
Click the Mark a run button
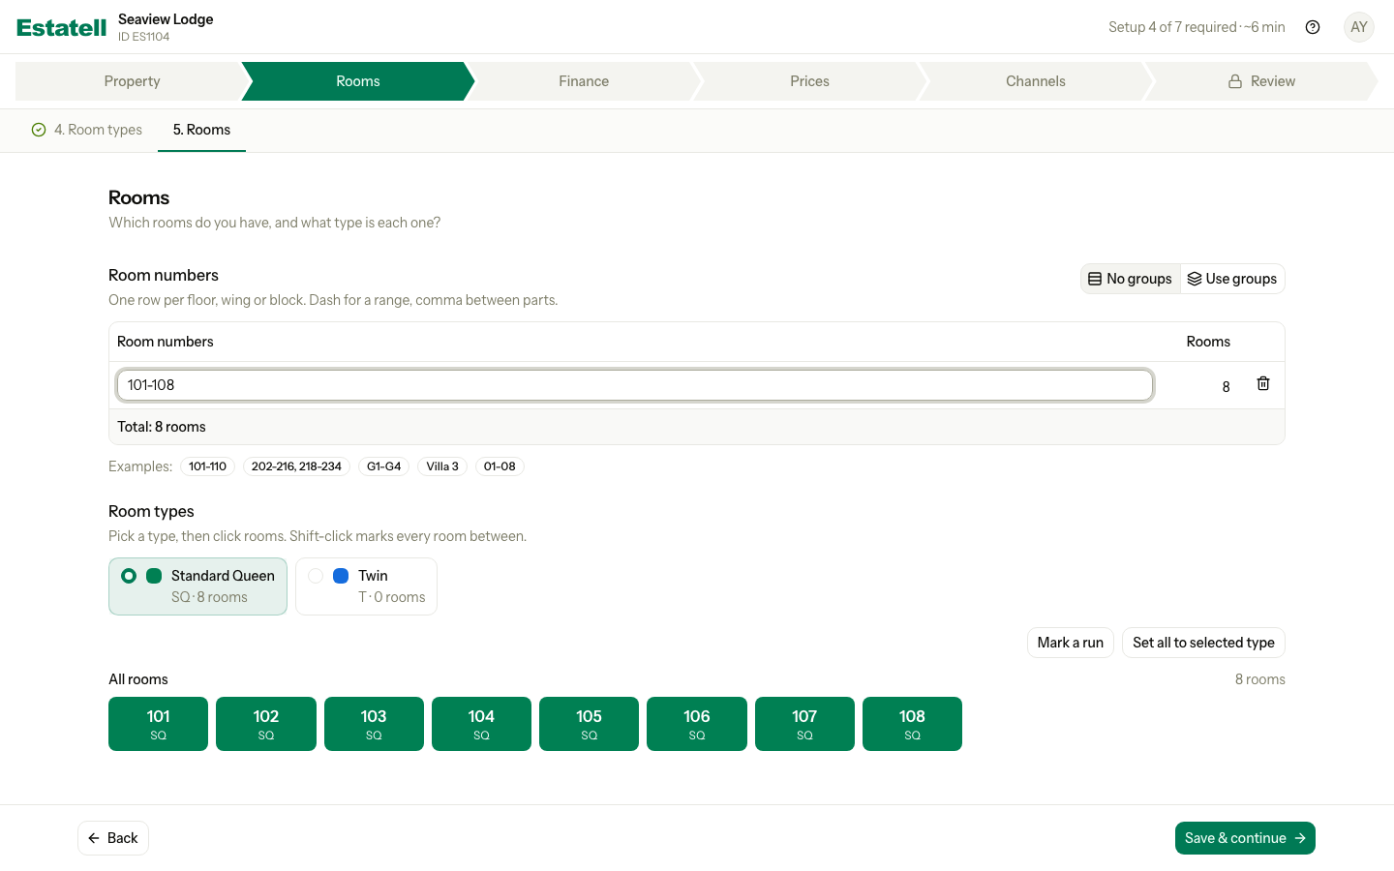click(x=1071, y=643)
